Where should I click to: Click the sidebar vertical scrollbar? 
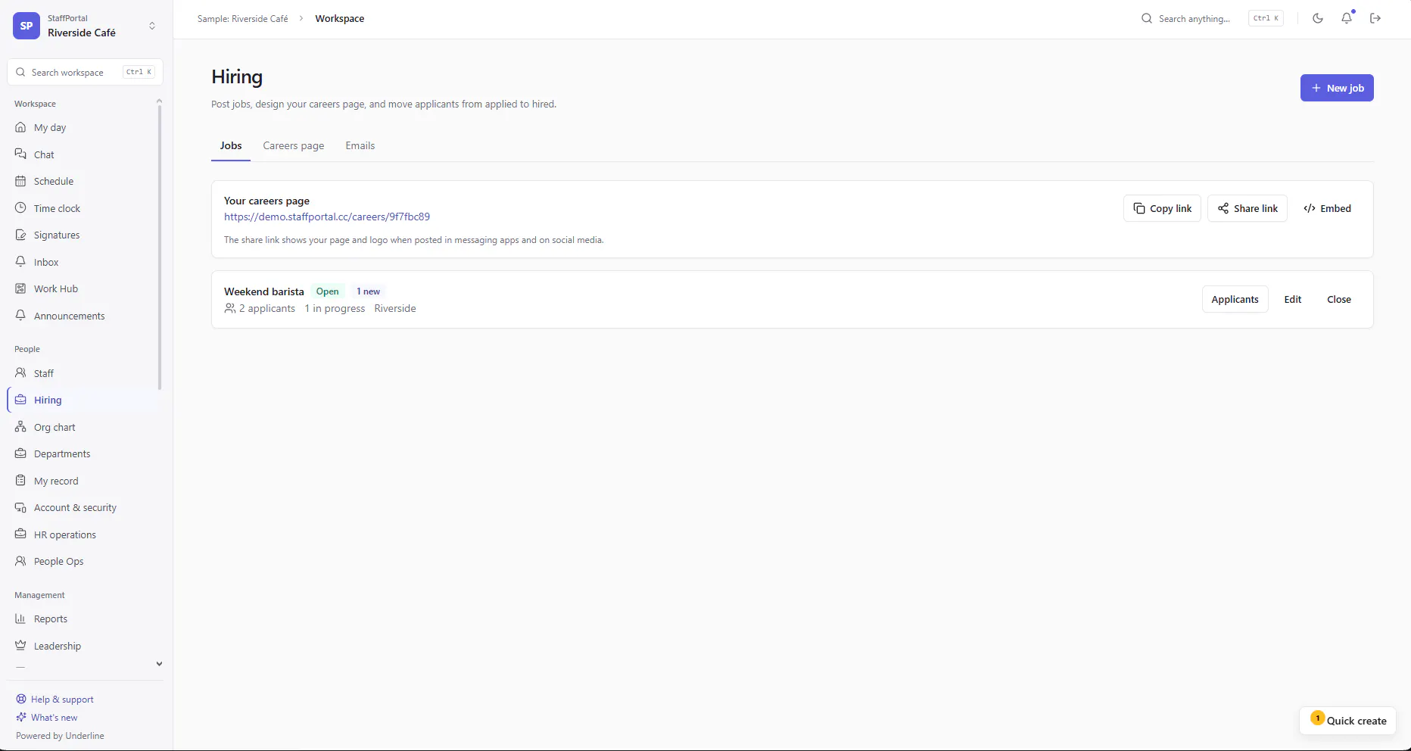[x=159, y=246]
